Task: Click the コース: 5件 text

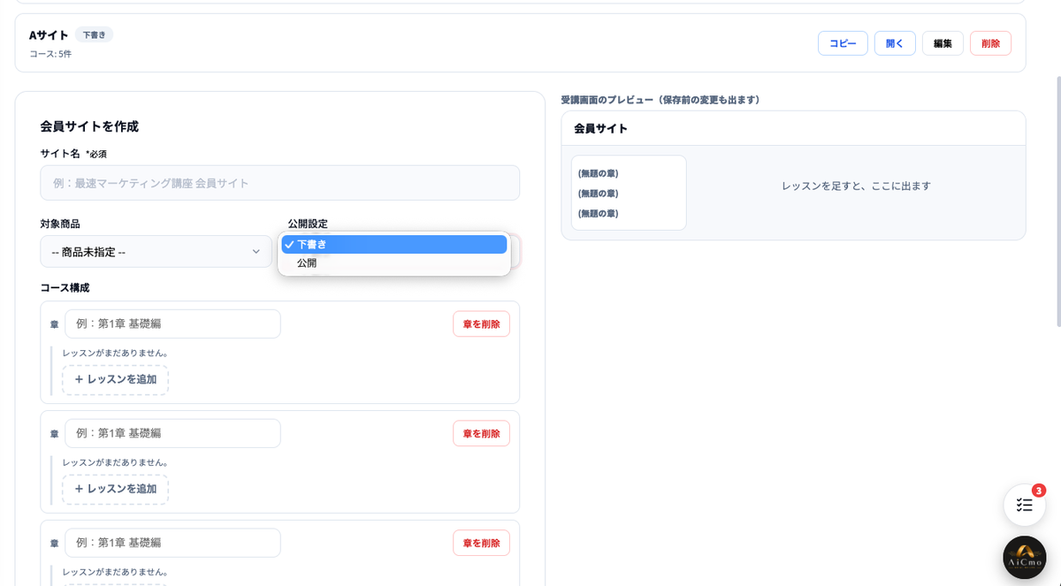Action: coord(50,54)
